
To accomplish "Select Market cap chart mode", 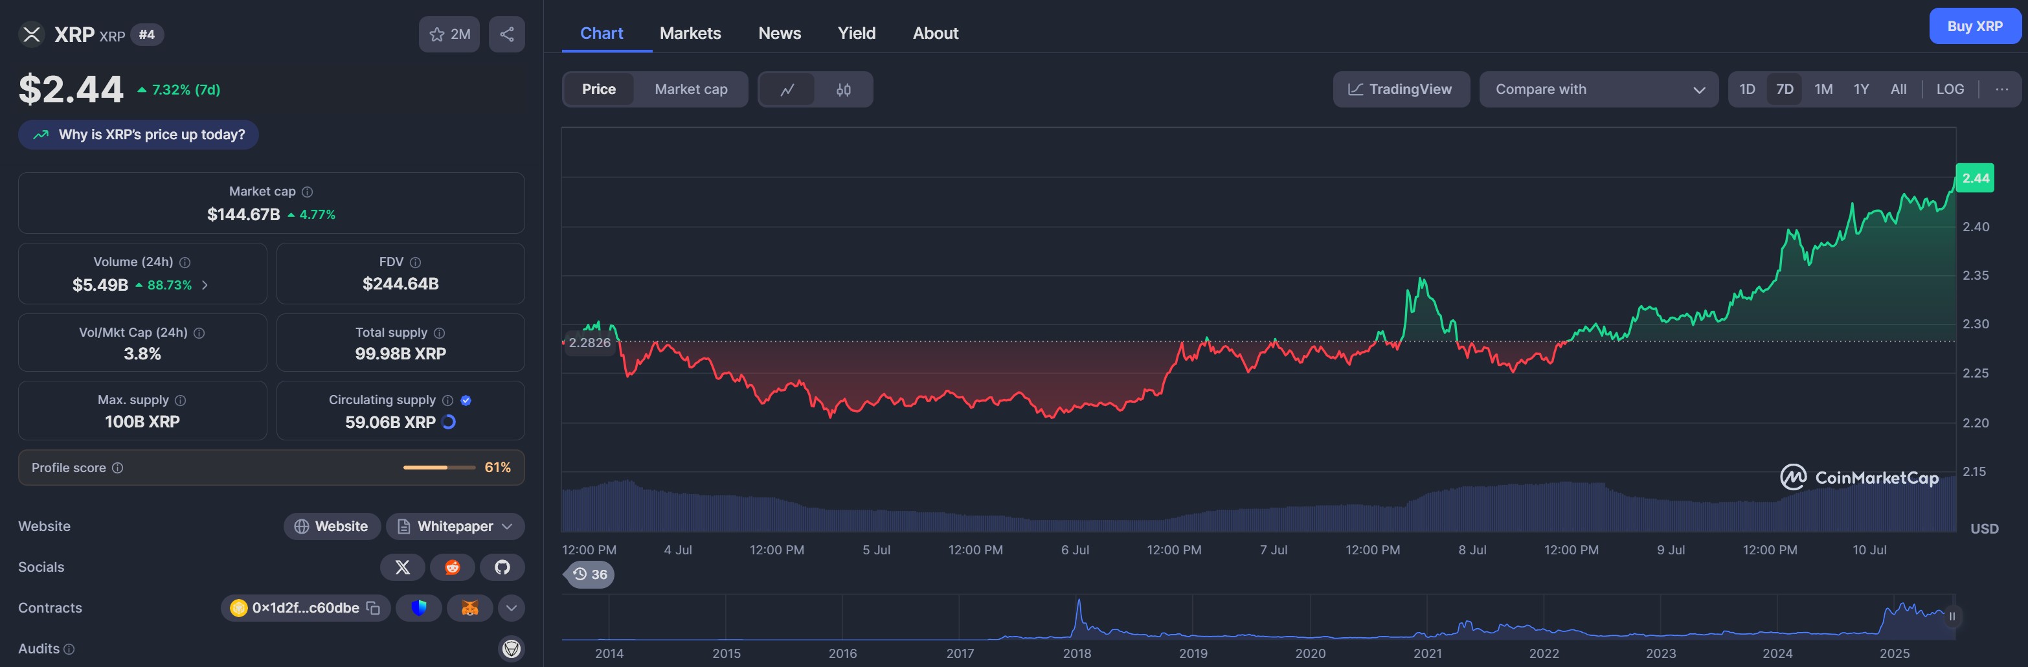I will coord(692,90).
